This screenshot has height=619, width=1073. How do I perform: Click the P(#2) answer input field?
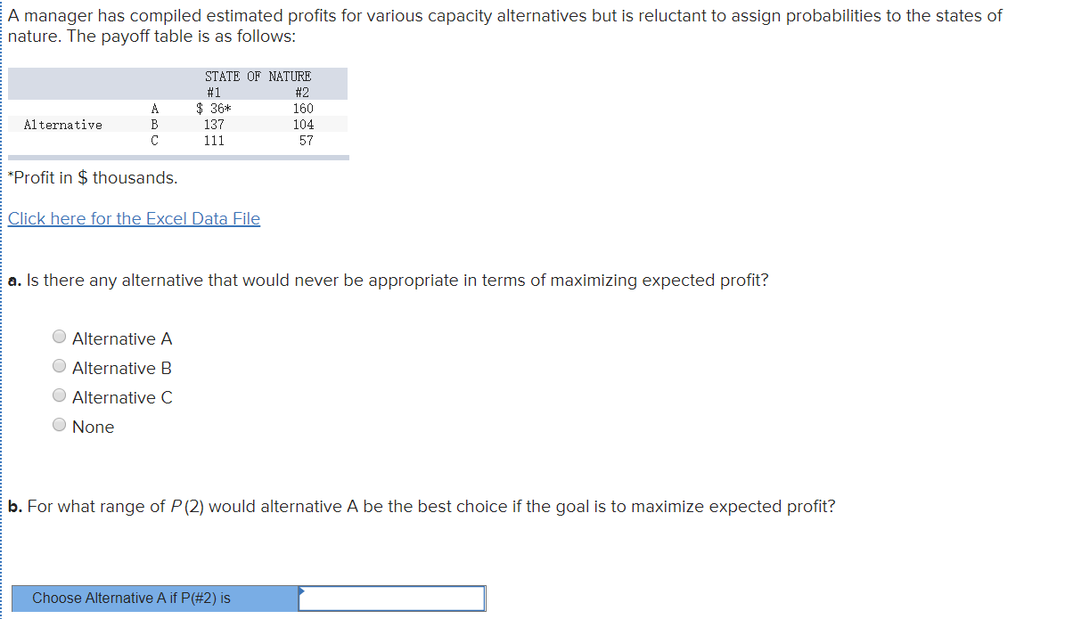click(x=392, y=598)
